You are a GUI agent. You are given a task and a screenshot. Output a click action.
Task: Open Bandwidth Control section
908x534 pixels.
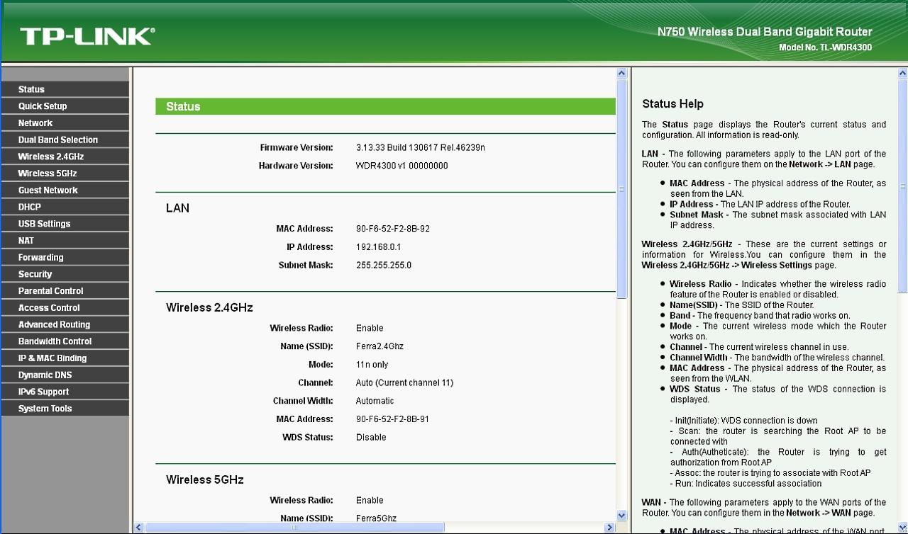[55, 341]
